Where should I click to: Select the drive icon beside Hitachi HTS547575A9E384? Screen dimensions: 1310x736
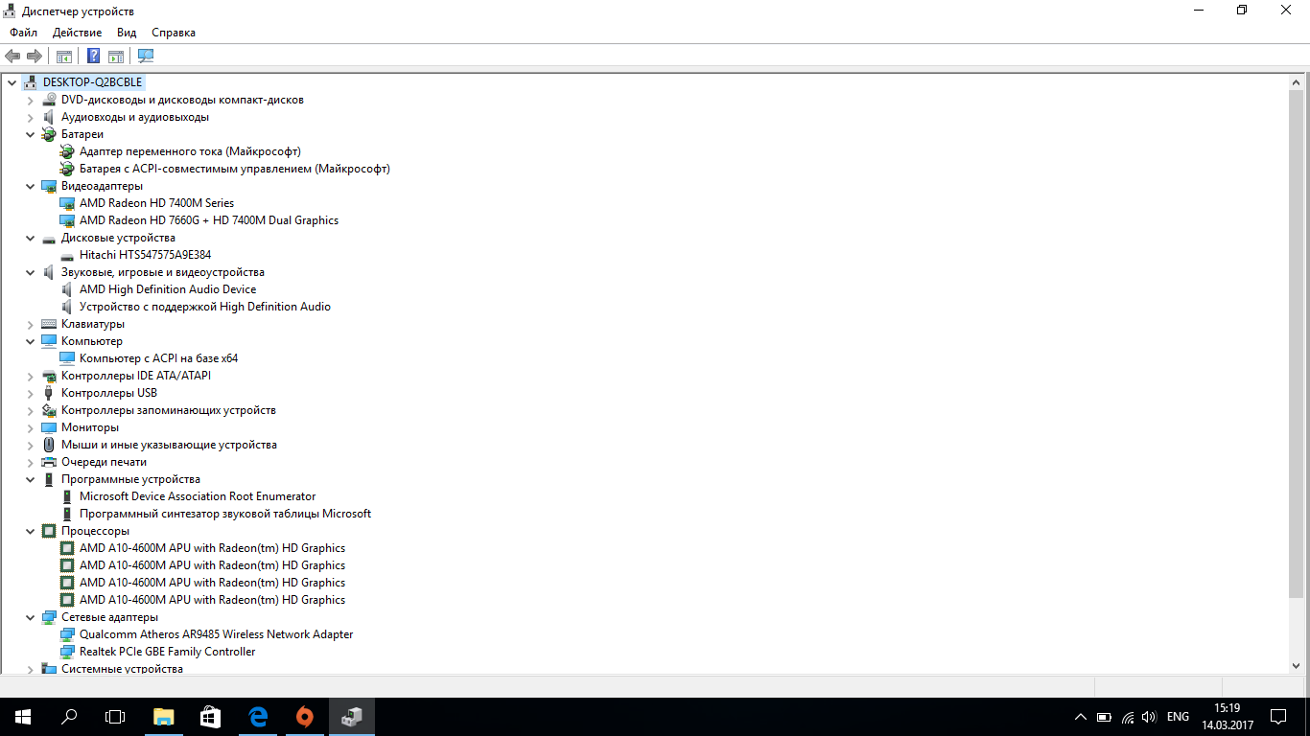(67, 255)
